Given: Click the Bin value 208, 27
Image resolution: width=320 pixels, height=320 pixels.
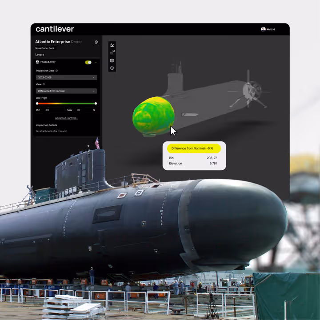Looking at the screenshot, I should [212, 158].
